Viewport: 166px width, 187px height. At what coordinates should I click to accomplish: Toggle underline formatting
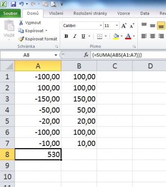[x=83, y=36]
